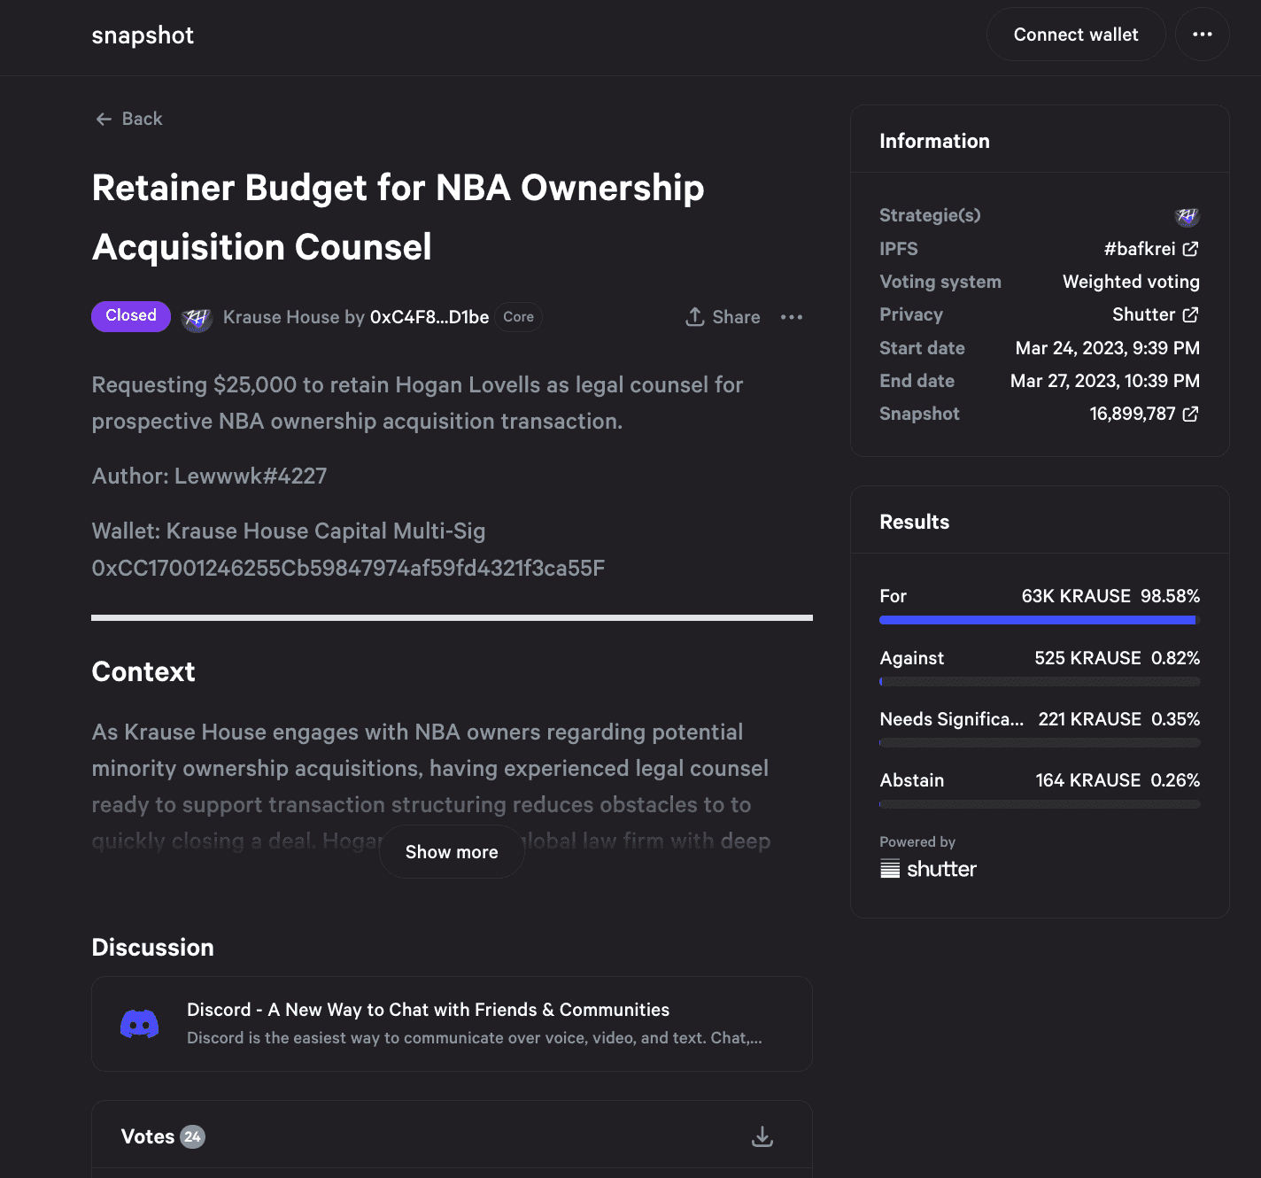Click the Mar 24, 2023, 9:39 PM start date

pos(1108,348)
